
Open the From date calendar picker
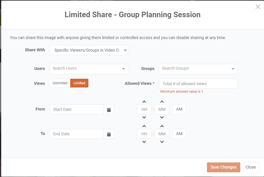coord(109,110)
